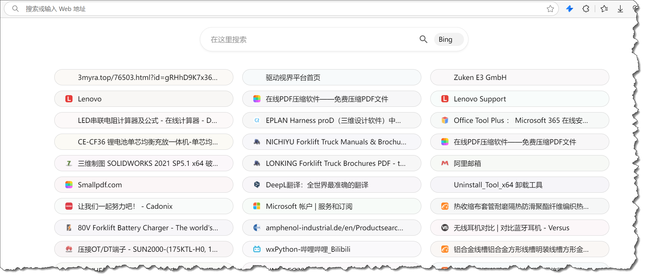The image size is (646, 278).
Task: Open Lenovo Support tile text
Action: pyautogui.click(x=480, y=99)
